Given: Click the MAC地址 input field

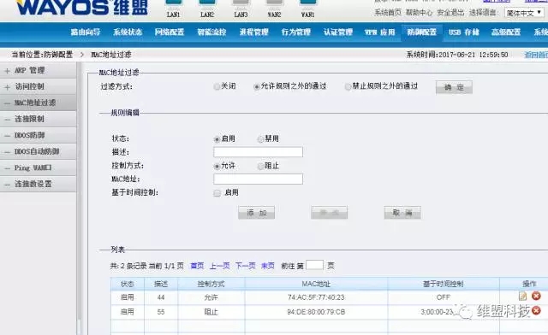Looking at the screenshot, I should pos(258,179).
